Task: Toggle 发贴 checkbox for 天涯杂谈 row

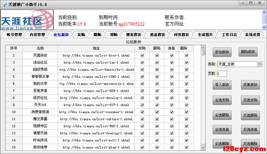Action: (142, 55)
